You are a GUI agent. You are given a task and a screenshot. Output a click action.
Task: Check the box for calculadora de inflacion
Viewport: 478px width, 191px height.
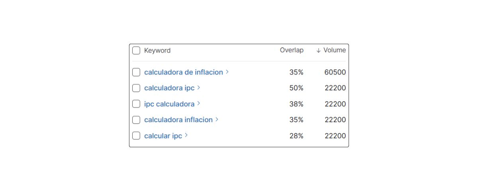[x=136, y=72]
